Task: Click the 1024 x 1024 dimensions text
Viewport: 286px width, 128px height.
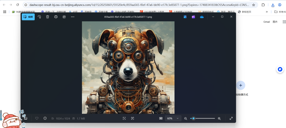Action: pyautogui.click(x=63, y=118)
